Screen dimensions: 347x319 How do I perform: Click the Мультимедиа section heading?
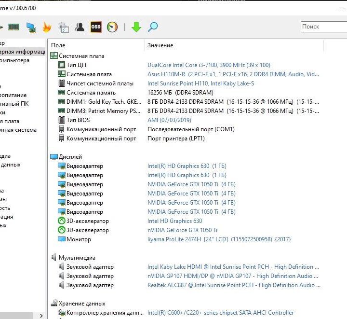[77, 258]
